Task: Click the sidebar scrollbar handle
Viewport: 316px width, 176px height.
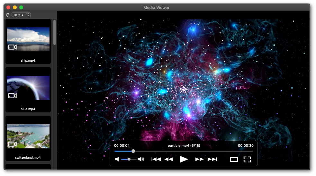Action: click(x=55, y=32)
